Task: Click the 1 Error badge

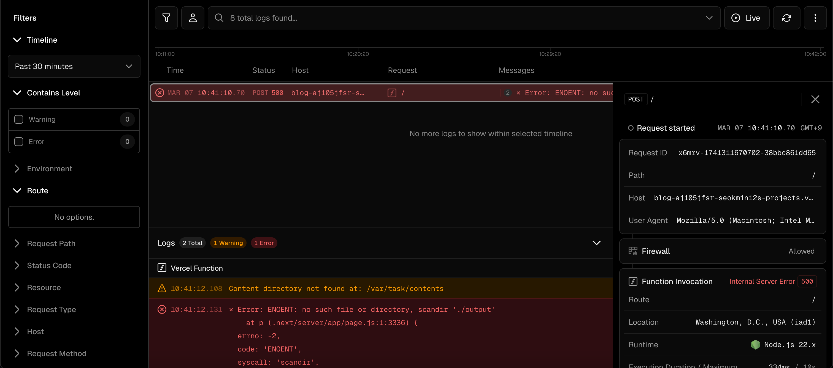Action: coord(264,243)
